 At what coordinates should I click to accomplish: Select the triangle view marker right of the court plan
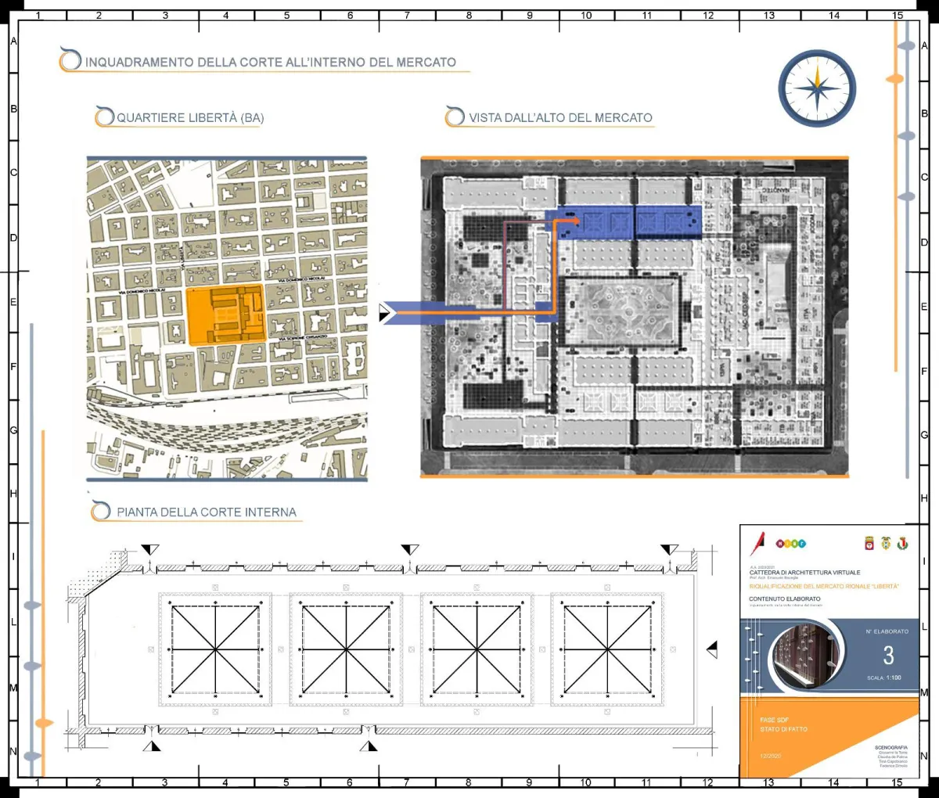pyautogui.click(x=712, y=649)
